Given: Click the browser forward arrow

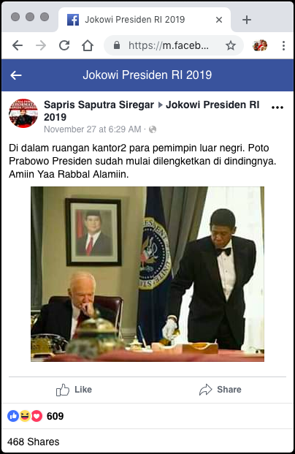Looking at the screenshot, I should [41, 45].
